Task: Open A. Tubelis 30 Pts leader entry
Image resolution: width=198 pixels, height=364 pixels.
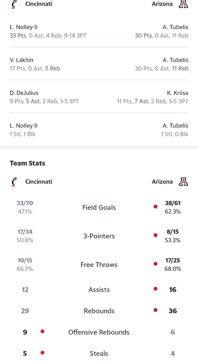Action: tap(162, 32)
